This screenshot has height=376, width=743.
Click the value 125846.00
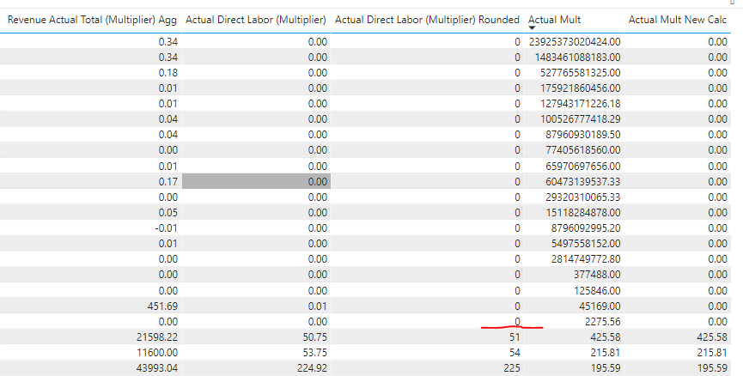click(597, 291)
